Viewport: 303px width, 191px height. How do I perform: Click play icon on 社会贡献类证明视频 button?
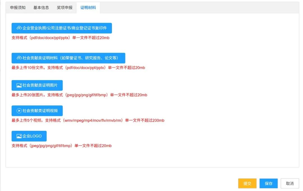click(x=19, y=111)
